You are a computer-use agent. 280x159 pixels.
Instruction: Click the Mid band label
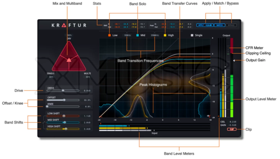click(143, 35)
